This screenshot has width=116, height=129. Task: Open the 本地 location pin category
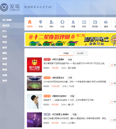click(41, 24)
